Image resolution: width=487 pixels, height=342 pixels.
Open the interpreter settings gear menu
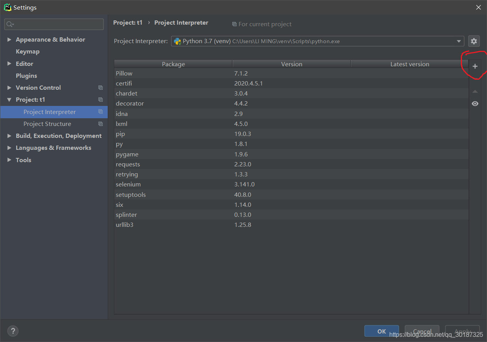point(474,41)
